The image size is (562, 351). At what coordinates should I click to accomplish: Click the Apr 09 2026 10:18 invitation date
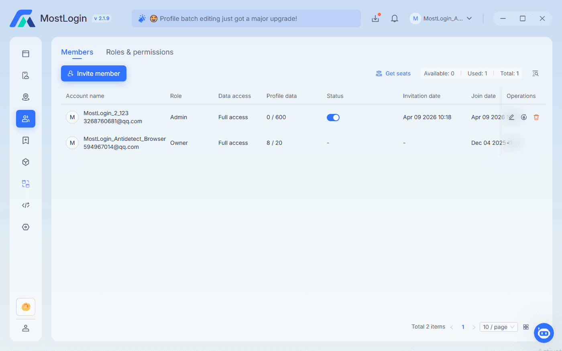click(427, 117)
